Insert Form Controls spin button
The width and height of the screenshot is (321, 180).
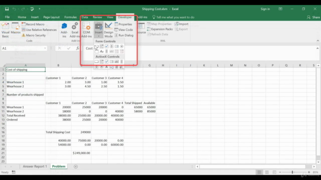click(x=111, y=46)
